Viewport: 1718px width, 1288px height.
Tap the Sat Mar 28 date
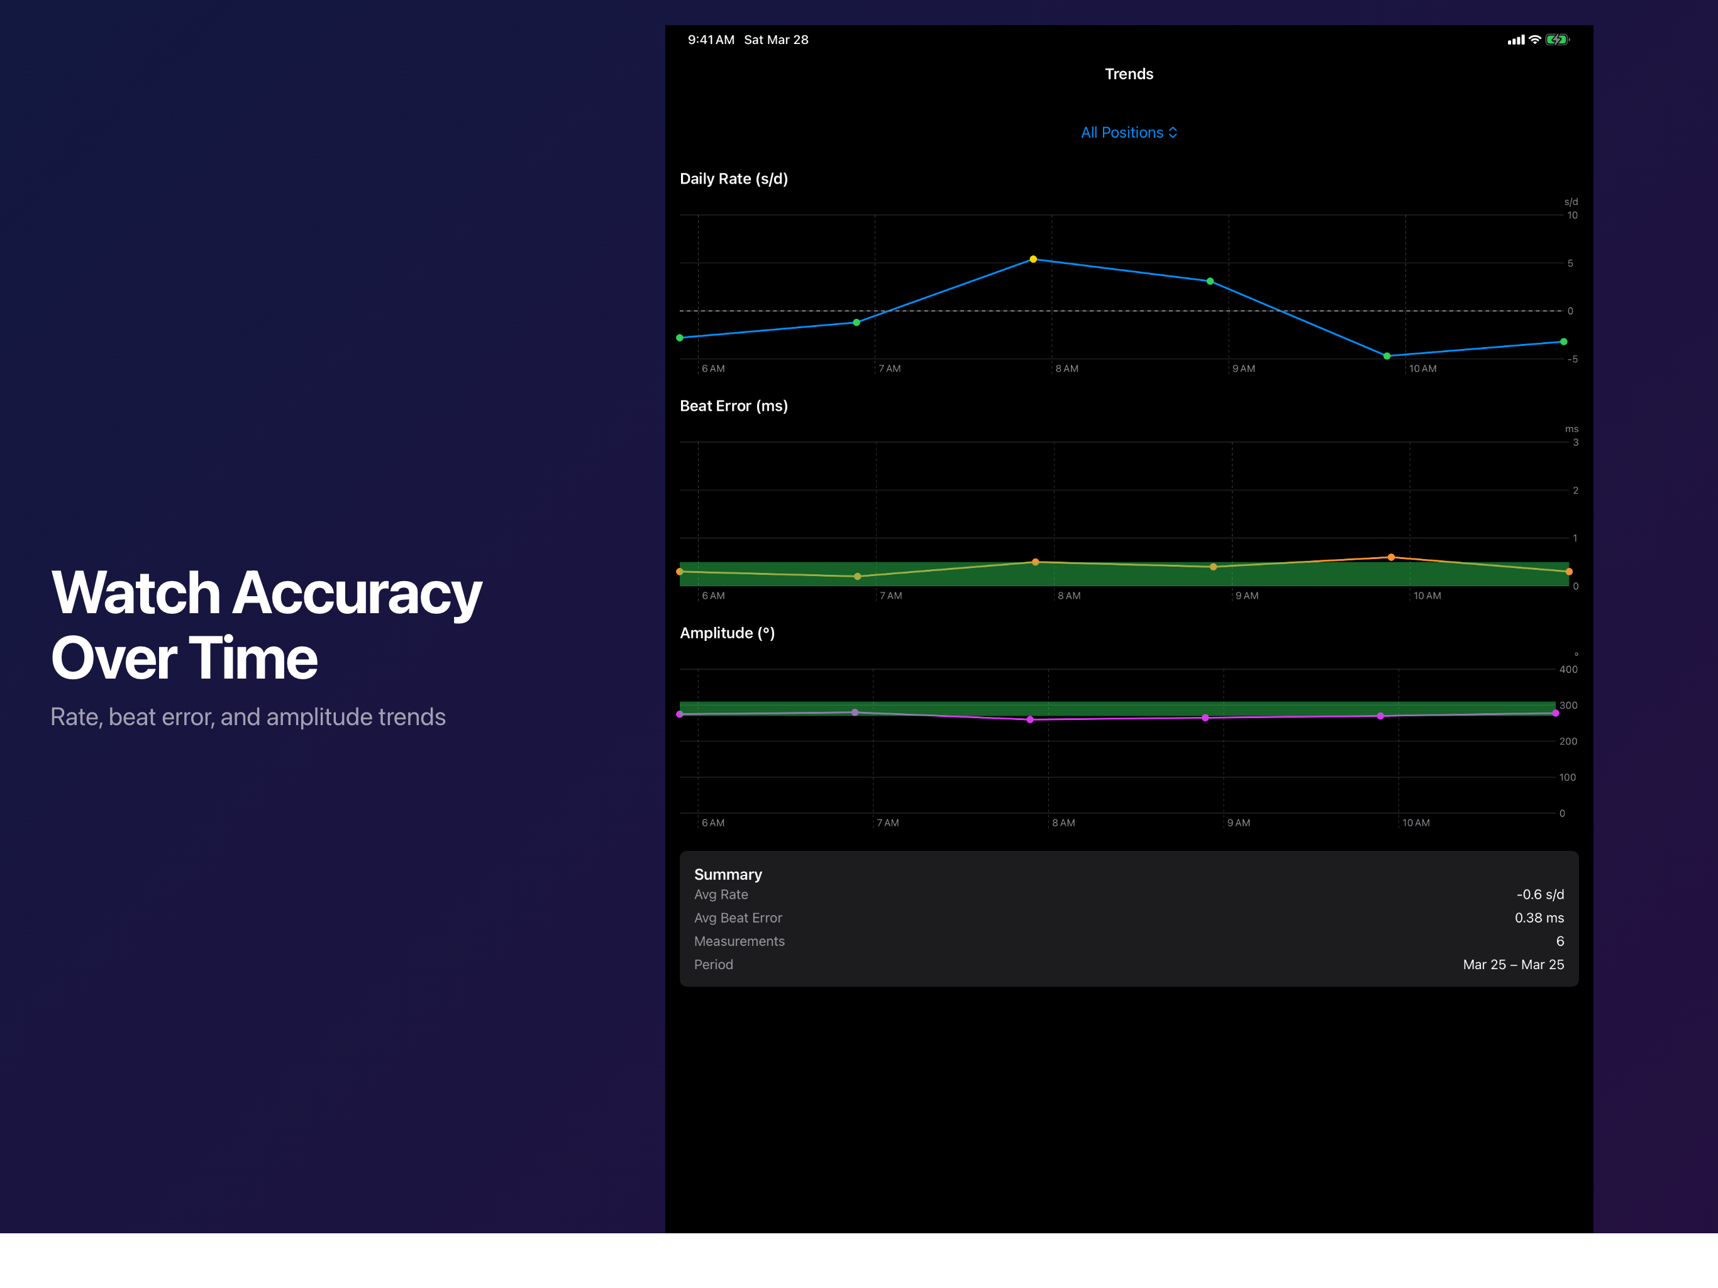pyautogui.click(x=776, y=40)
